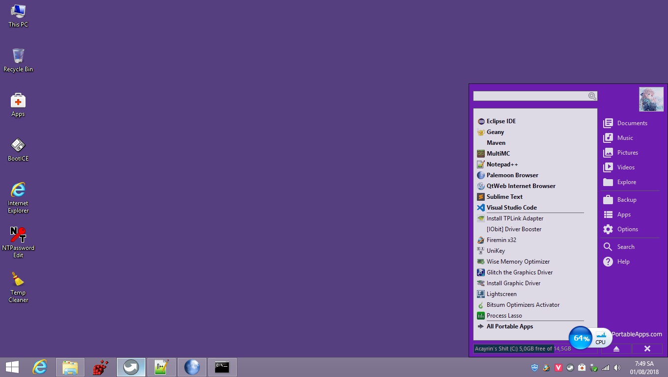Screen dimensions: 668x377
Task: Click the volume speaker tray icon
Action: 617,368
